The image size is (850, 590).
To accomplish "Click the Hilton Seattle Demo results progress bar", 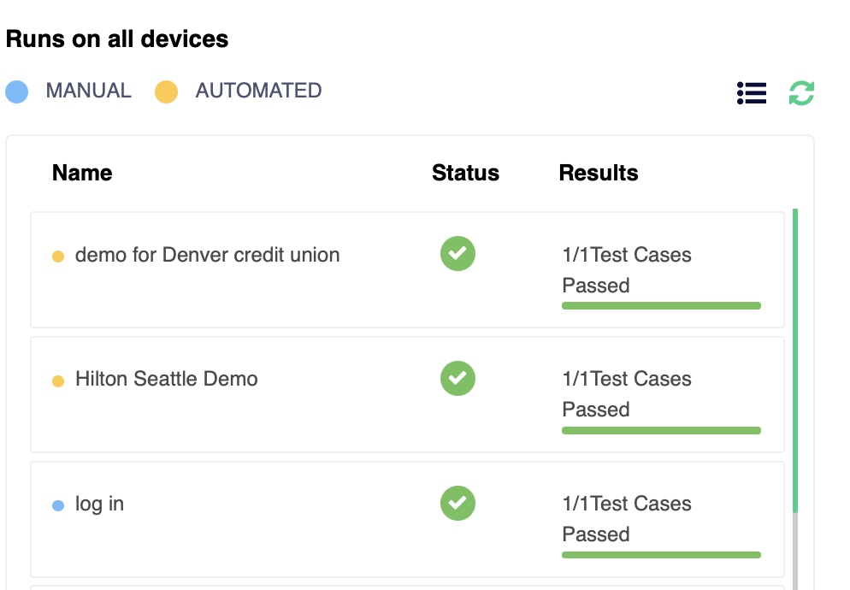I will point(661,430).
